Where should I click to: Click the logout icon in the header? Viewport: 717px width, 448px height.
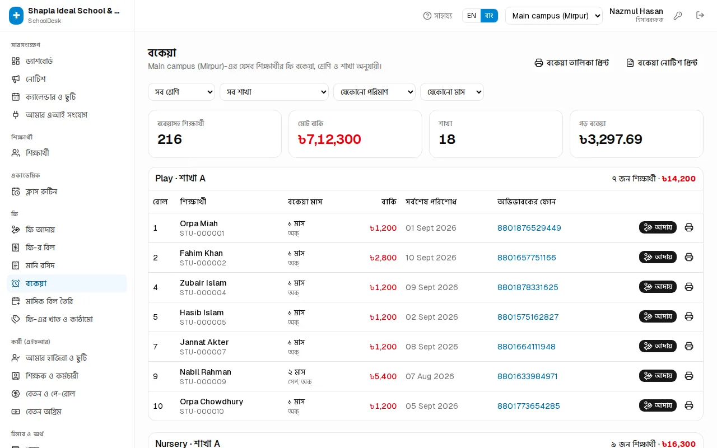pyautogui.click(x=700, y=16)
